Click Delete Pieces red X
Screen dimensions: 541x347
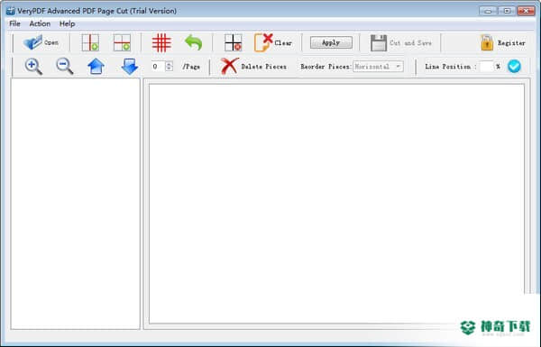tap(229, 66)
